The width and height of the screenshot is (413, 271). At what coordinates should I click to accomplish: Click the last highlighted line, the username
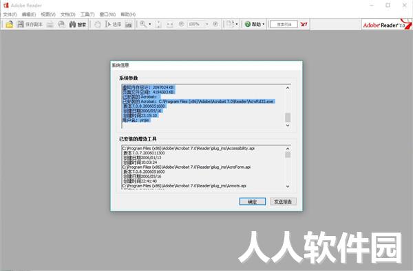click(x=136, y=120)
